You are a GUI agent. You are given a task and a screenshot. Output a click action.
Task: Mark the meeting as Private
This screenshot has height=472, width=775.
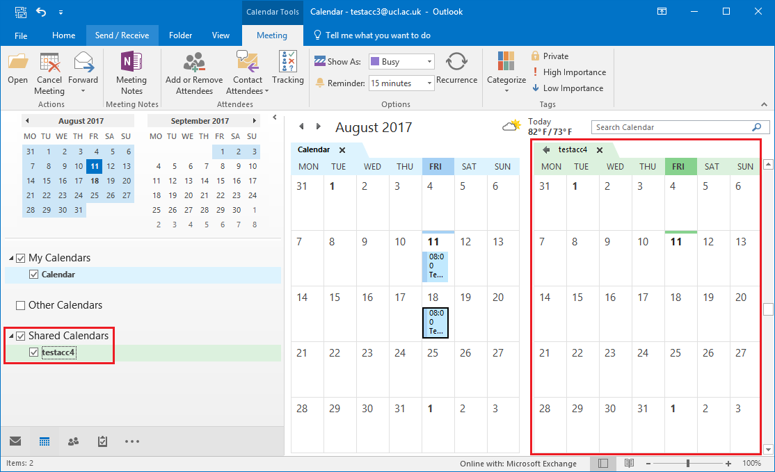tap(550, 56)
